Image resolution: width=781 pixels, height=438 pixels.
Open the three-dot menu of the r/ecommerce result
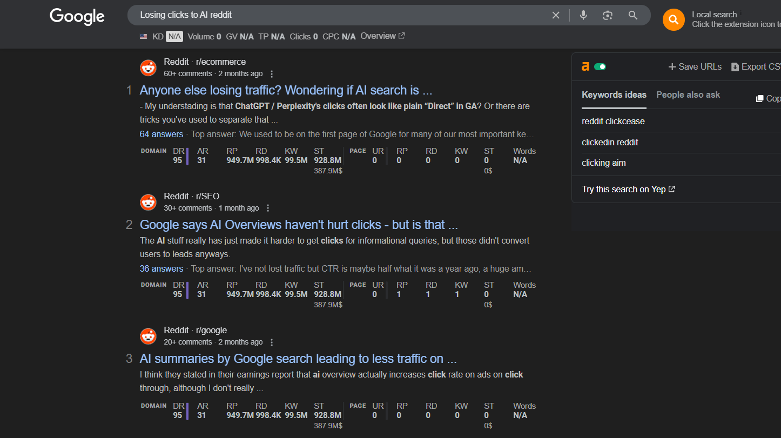(272, 74)
